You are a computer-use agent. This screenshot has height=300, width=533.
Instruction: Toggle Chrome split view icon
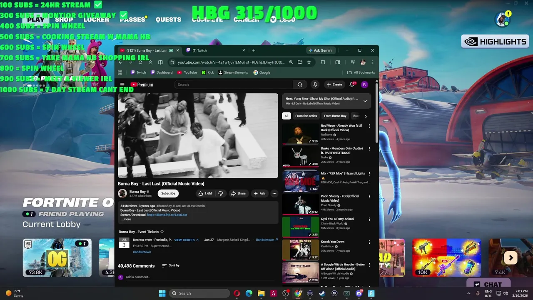160,62
